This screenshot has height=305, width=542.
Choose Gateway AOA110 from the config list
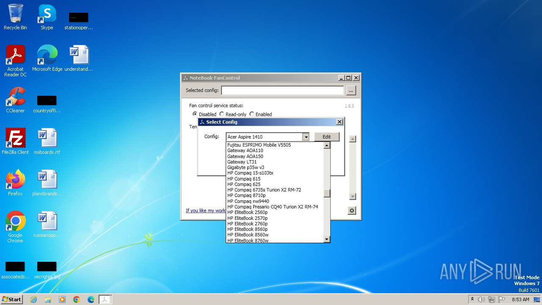click(x=275, y=150)
